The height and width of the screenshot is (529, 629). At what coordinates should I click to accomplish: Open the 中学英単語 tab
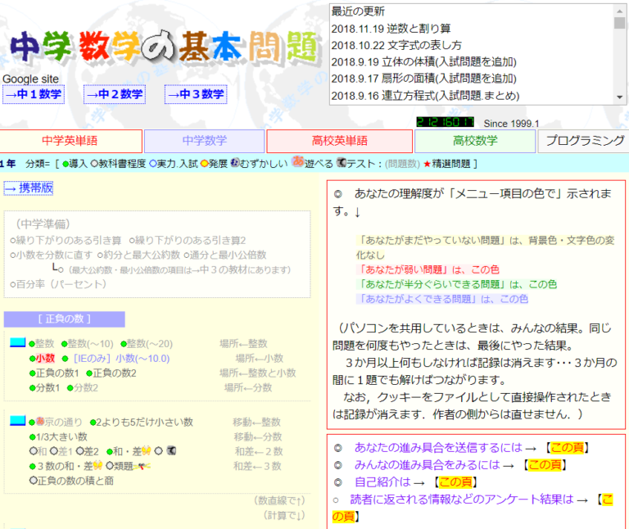(x=70, y=141)
